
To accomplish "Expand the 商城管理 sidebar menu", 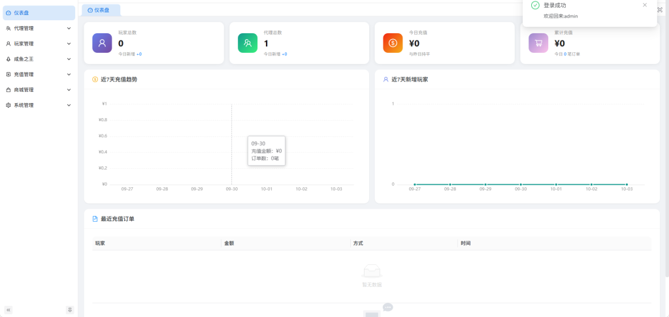I will point(39,90).
